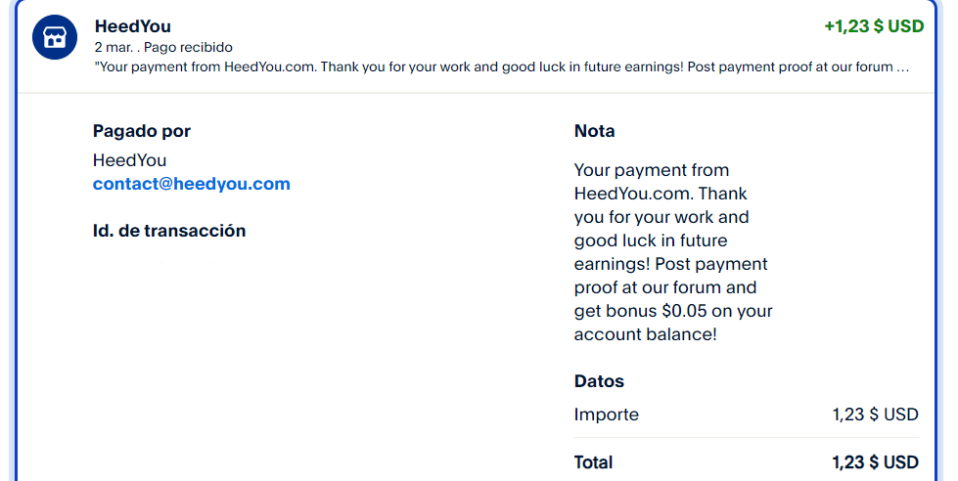Select the Importe value 1,23 $ USD

tap(875, 415)
